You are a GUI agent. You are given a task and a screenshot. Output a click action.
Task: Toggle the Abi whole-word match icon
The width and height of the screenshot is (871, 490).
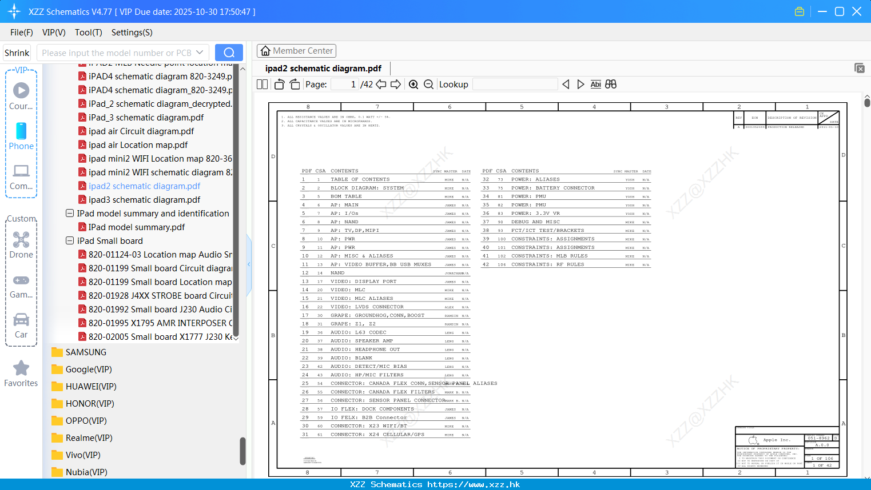click(595, 84)
